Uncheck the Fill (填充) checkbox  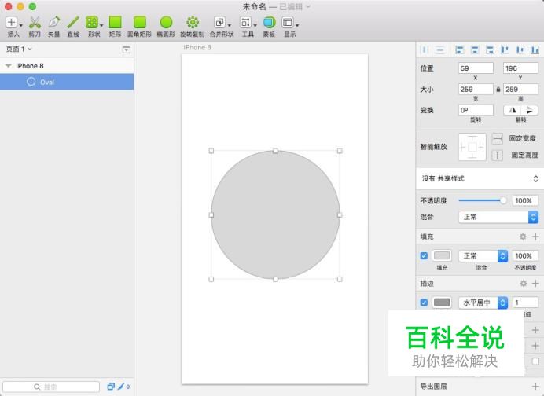[x=425, y=255]
